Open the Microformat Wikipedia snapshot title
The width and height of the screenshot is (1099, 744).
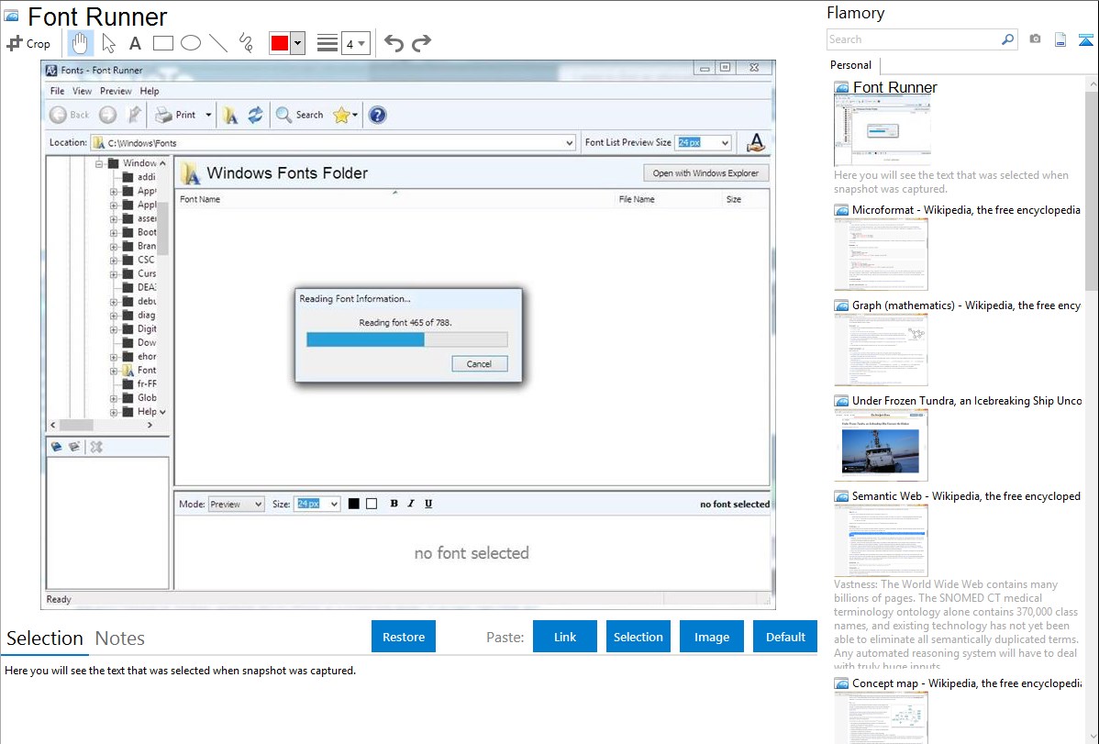pyautogui.click(x=966, y=210)
